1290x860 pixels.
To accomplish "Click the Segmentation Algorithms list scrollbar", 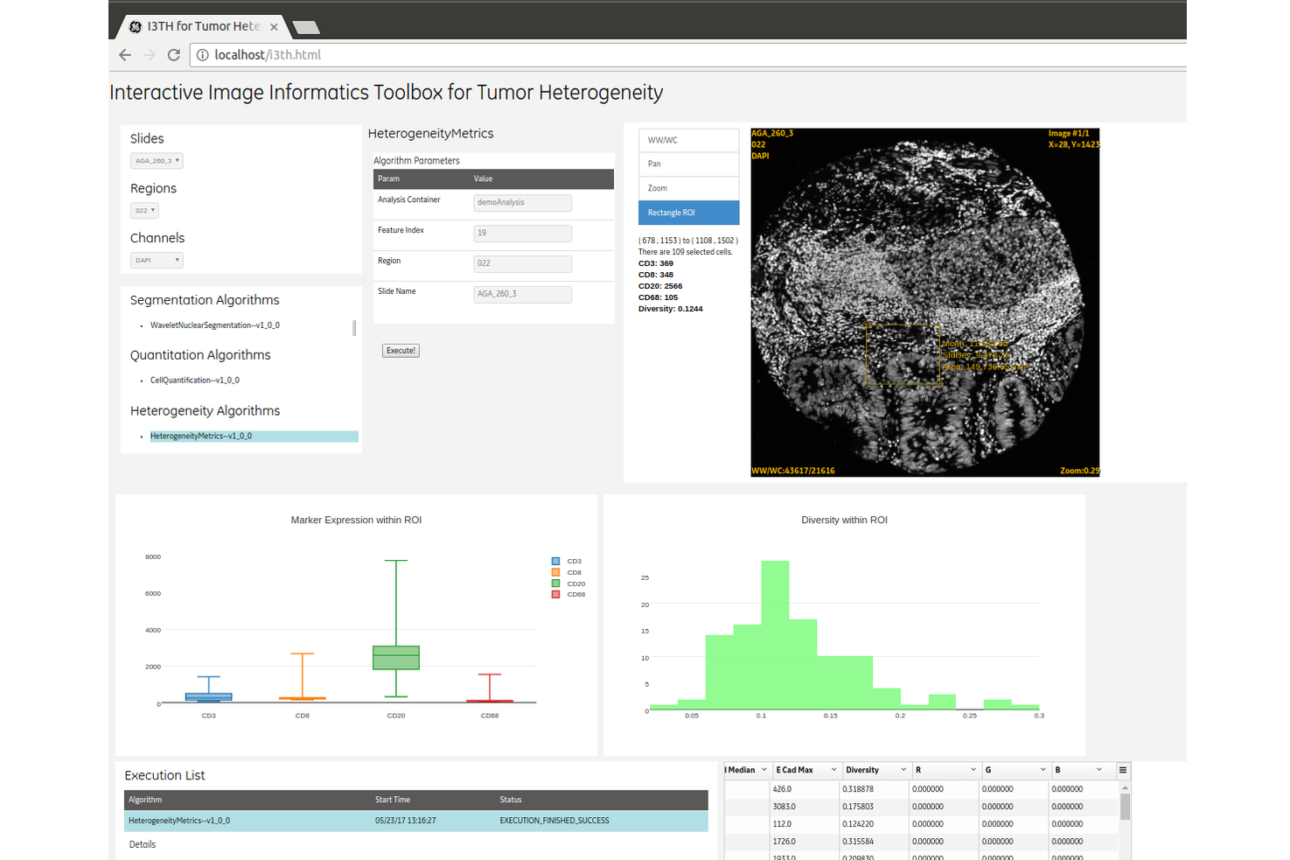I will 354,327.
